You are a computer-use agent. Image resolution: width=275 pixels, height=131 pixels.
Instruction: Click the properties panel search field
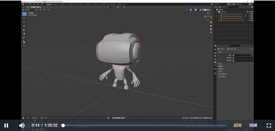tap(234, 46)
